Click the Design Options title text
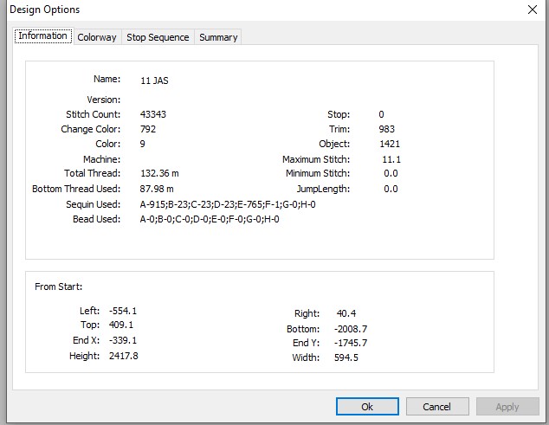Screen dimensions: 549x425 point(45,10)
